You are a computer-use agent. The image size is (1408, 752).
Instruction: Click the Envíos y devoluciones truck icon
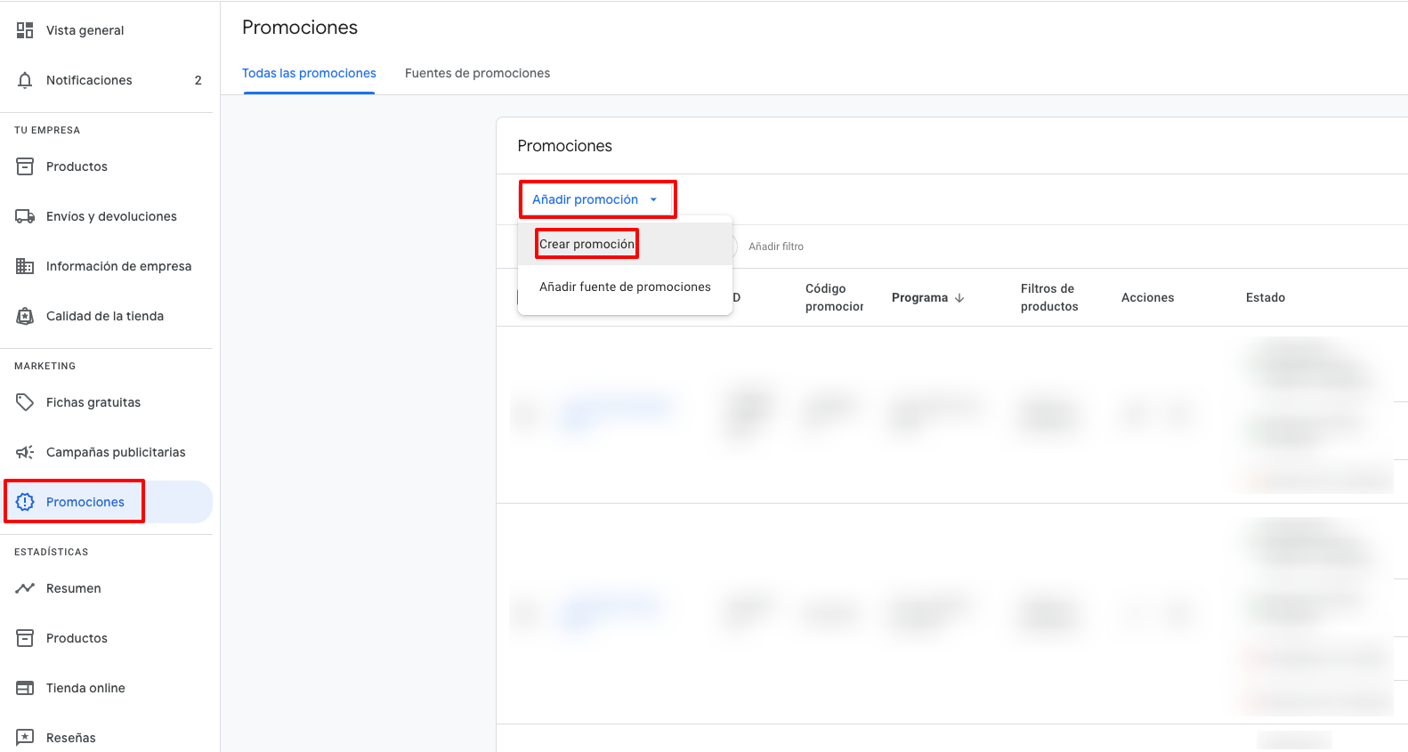[25, 216]
